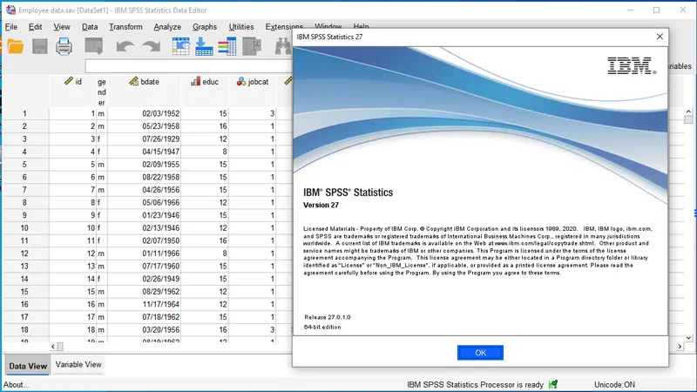Confirm the About dialog with OK
Image resolution: width=697 pixels, height=392 pixels.
[x=480, y=353]
